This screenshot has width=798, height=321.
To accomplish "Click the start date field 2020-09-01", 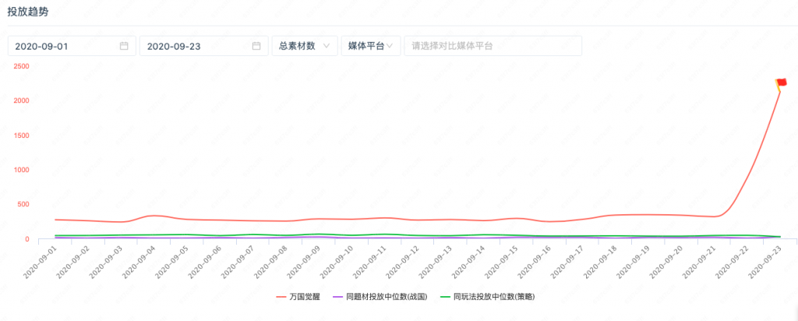I will click(72, 46).
